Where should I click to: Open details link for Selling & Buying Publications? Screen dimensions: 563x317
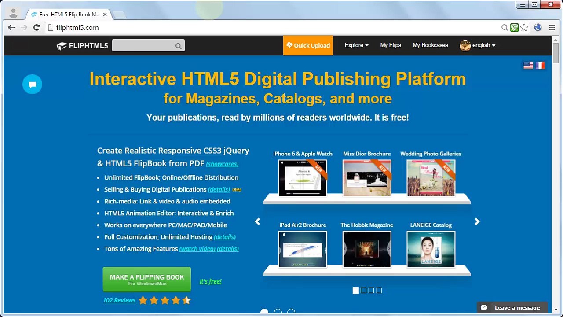point(219,189)
